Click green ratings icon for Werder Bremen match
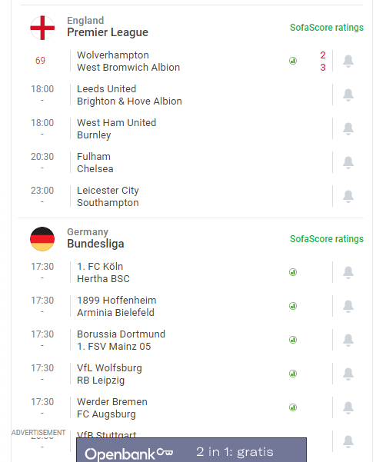Screen dimensions: 376x462 tap(293, 407)
